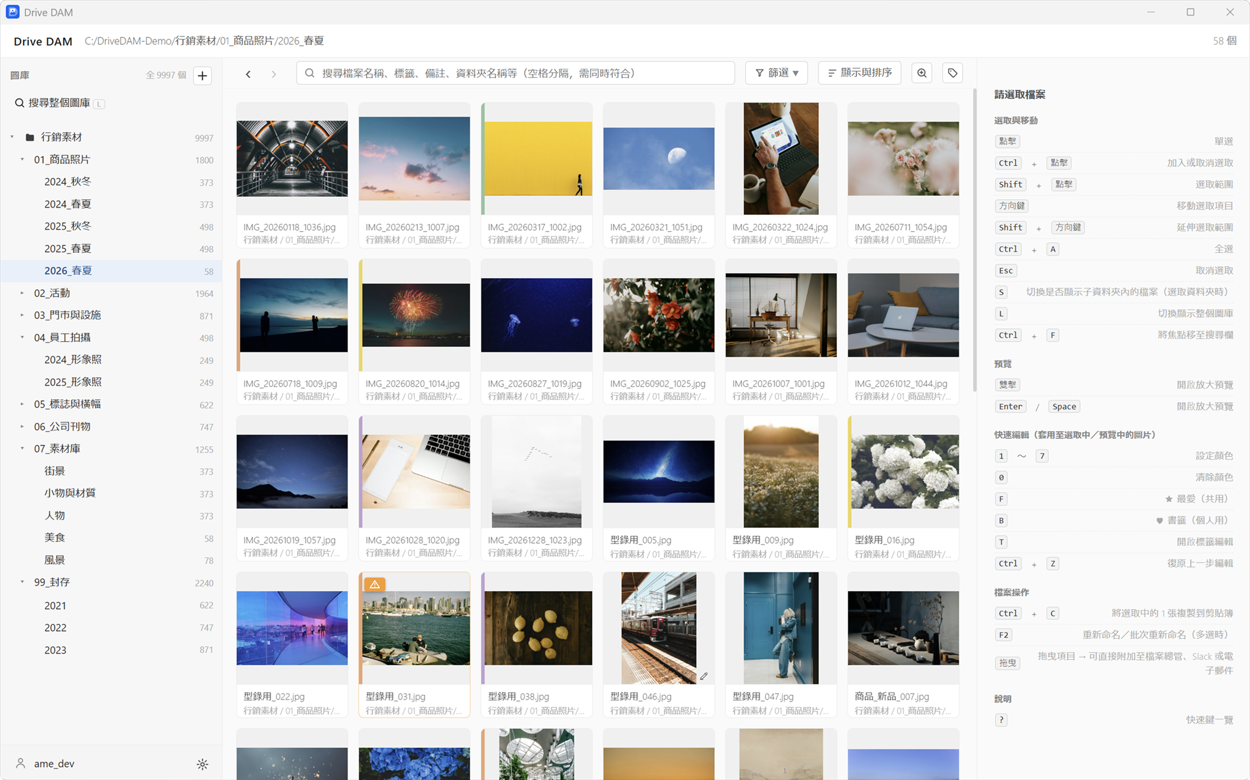Click the pencil icon on 型錄用_046.jpg
The image size is (1250, 780).
pos(704,676)
